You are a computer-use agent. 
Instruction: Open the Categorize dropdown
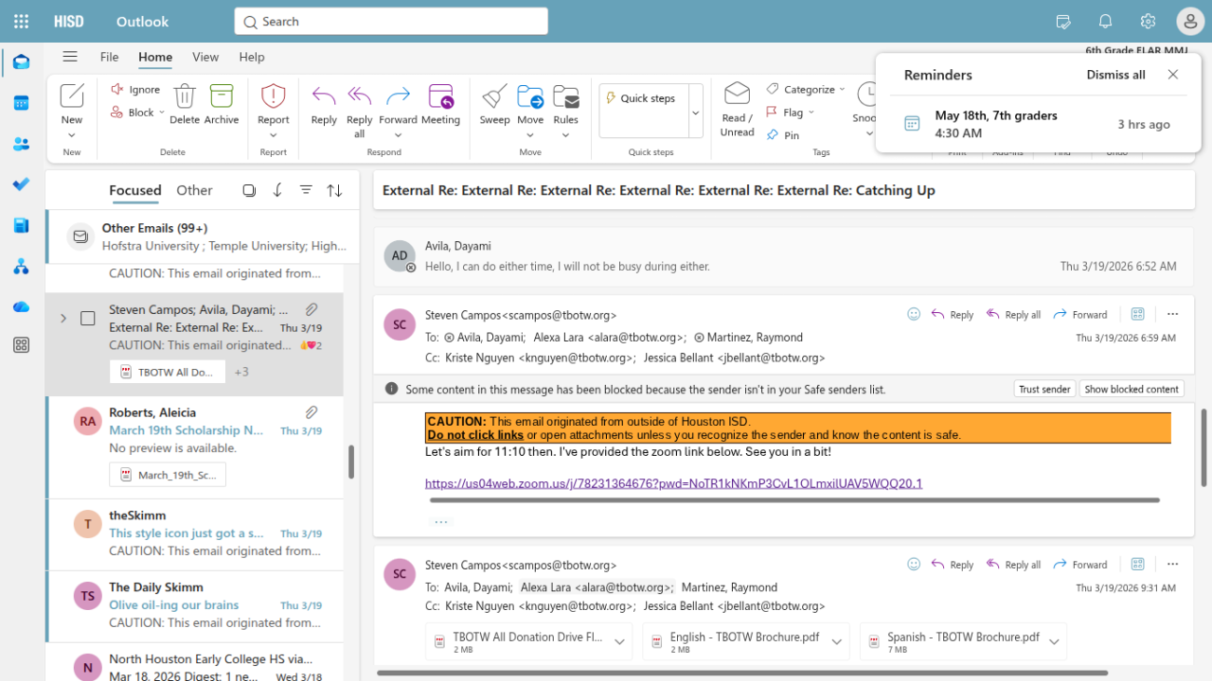(806, 89)
